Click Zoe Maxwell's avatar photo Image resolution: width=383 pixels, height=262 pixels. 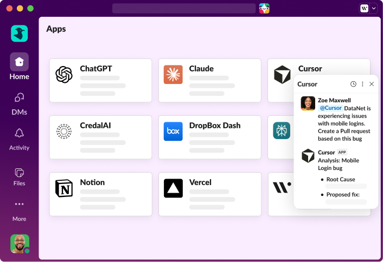(308, 103)
